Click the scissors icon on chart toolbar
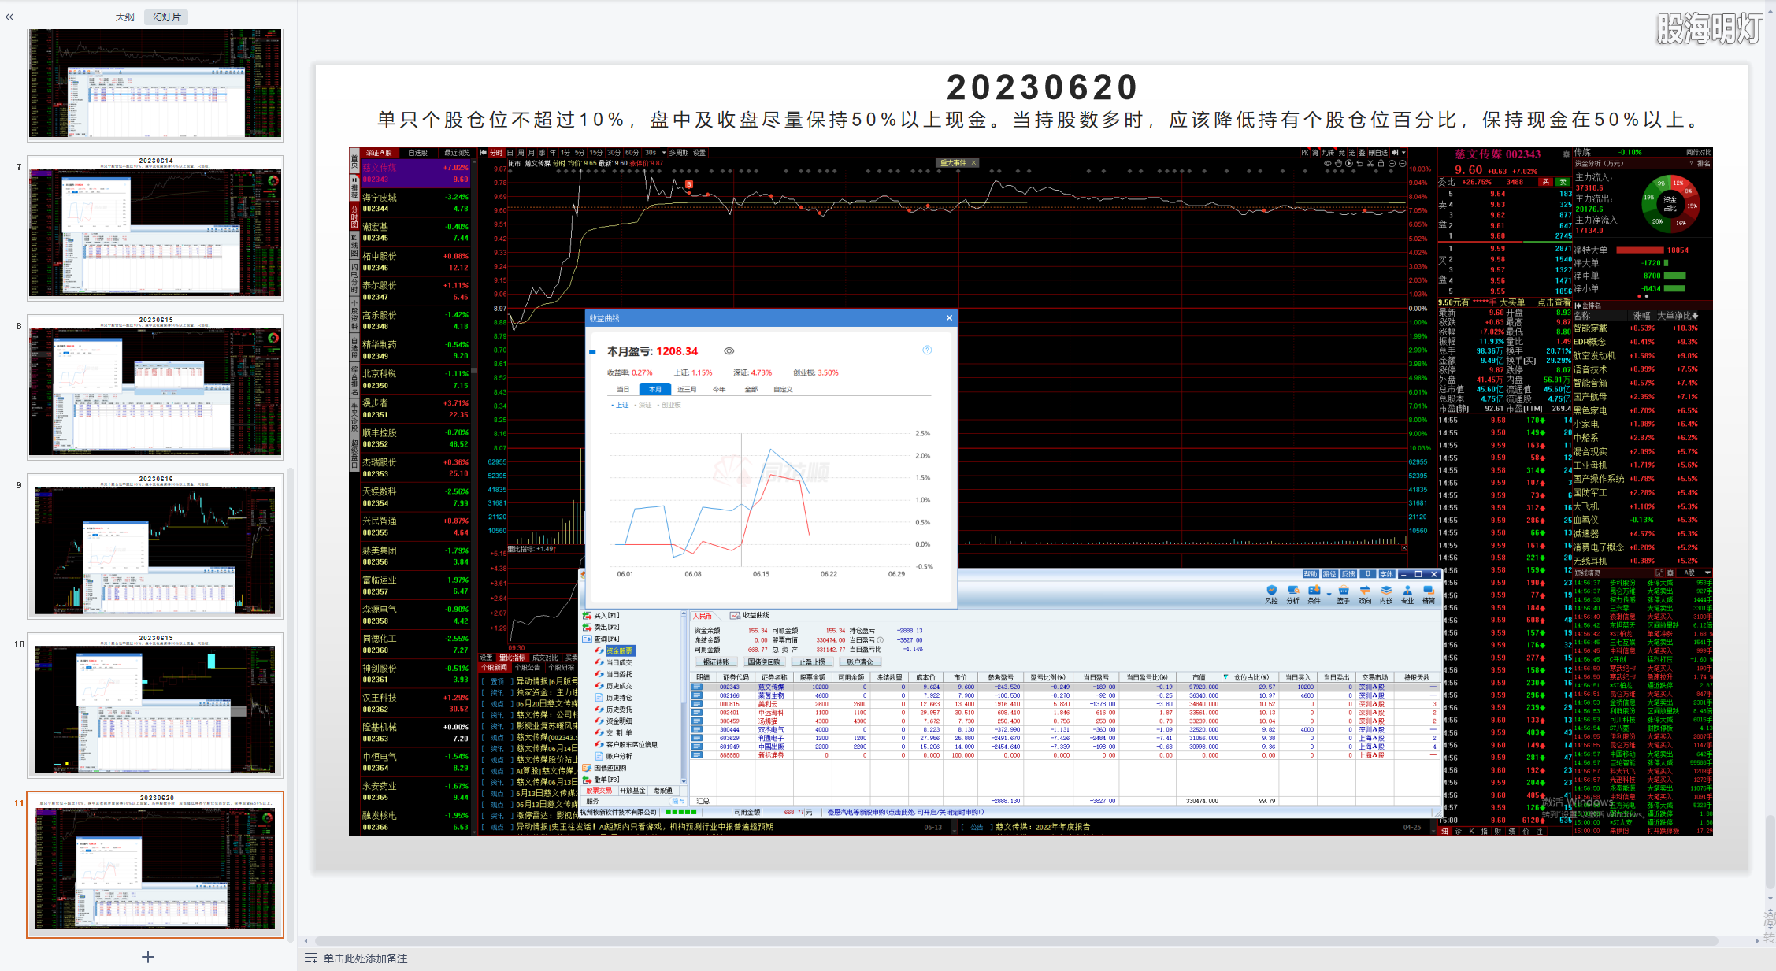 (1370, 163)
